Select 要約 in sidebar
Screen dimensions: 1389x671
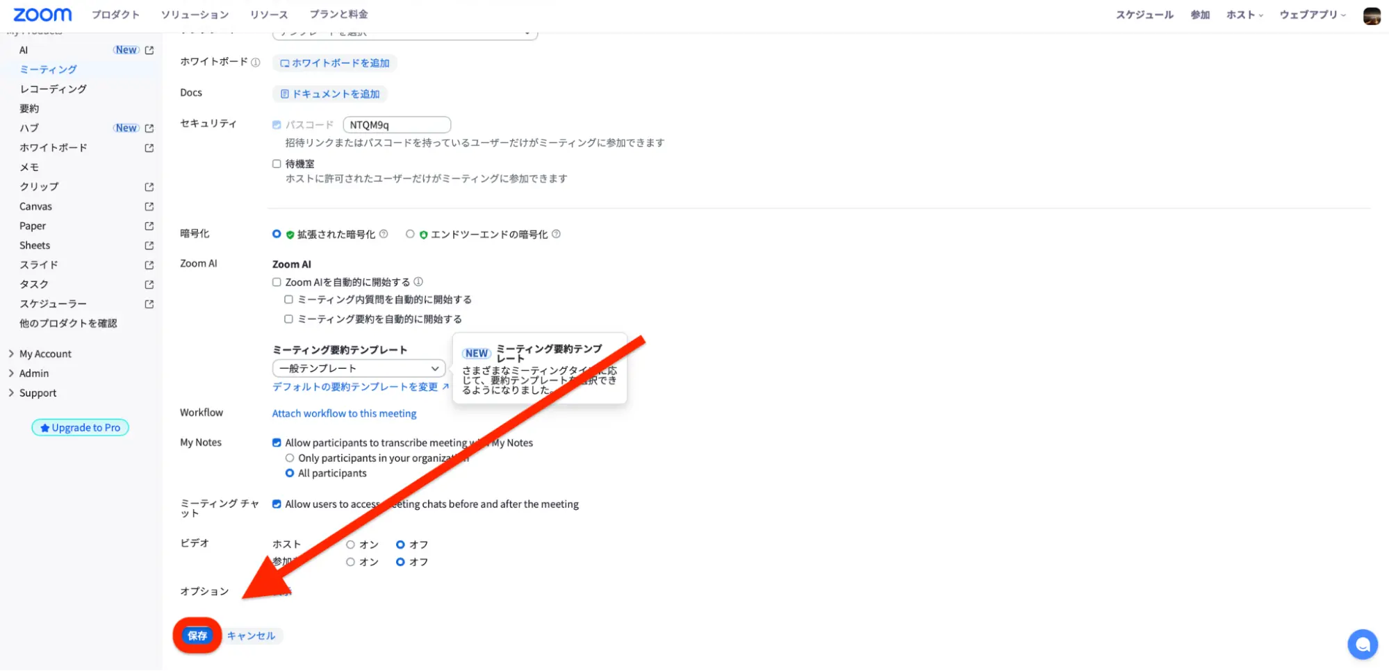(29, 108)
